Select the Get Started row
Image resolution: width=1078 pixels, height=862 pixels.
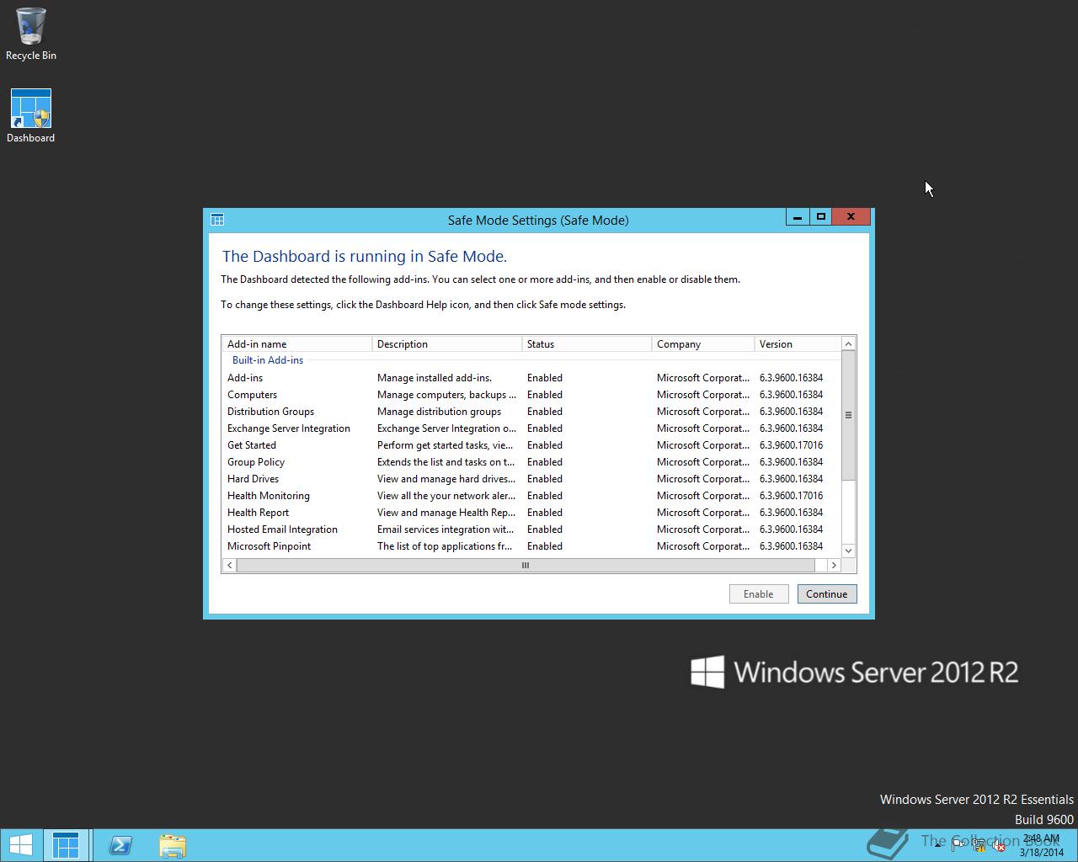(531, 445)
